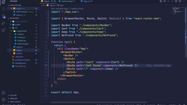Expand the Outline section
This screenshot has height=105, width=187.
(x=13, y=95)
